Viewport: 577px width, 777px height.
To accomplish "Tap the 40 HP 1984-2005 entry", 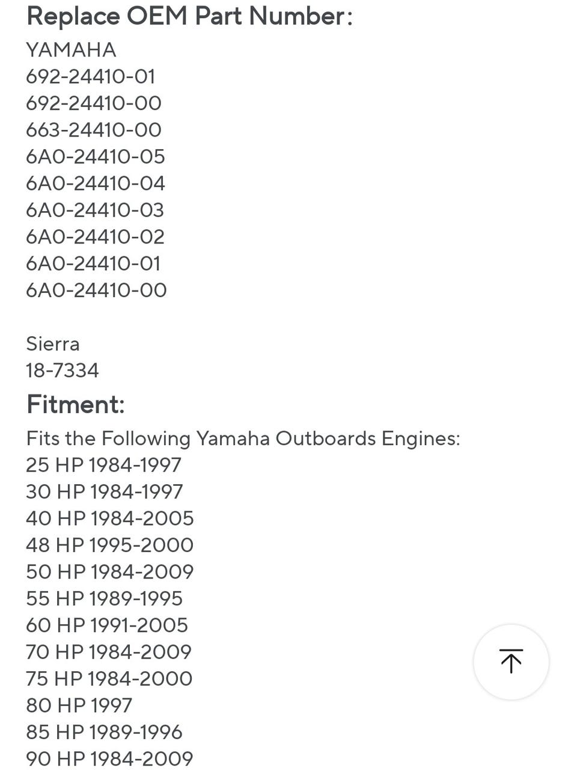I will pyautogui.click(x=110, y=518).
